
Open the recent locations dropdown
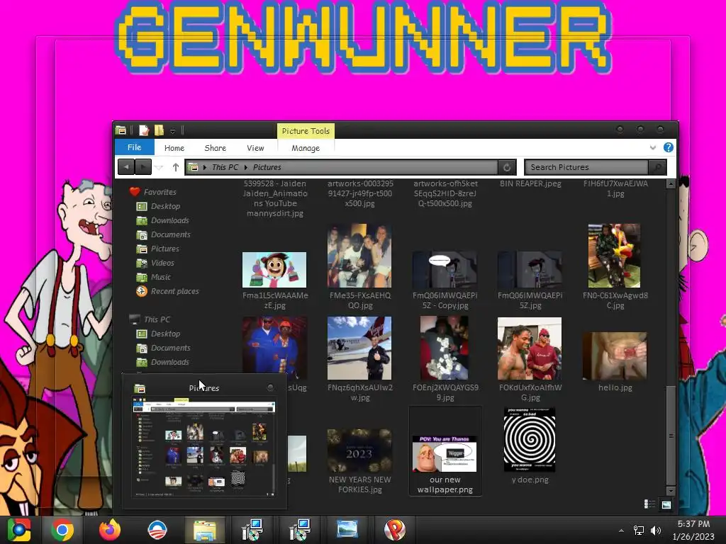(160, 167)
